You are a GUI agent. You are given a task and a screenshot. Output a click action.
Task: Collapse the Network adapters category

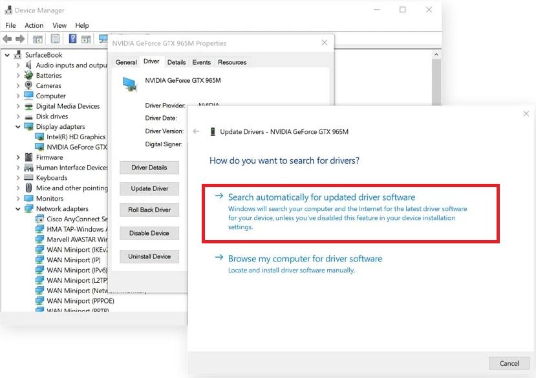pos(17,208)
